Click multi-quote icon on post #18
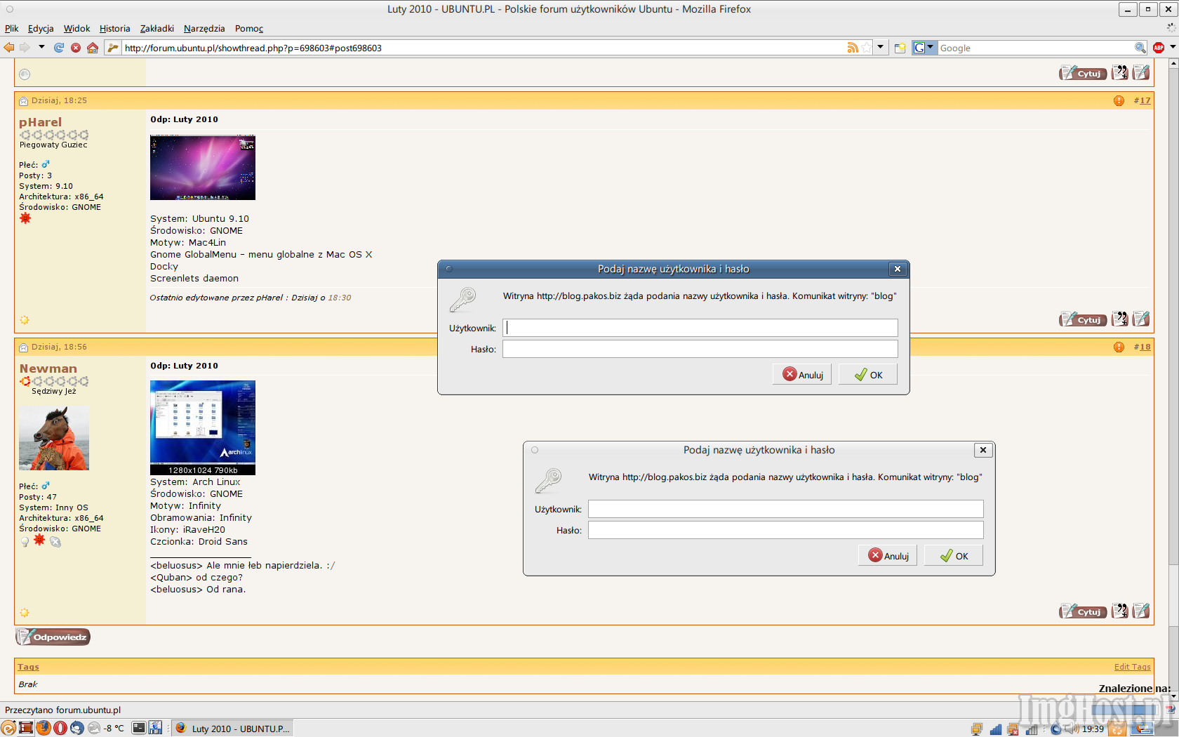This screenshot has width=1179, height=737. (x=1120, y=611)
